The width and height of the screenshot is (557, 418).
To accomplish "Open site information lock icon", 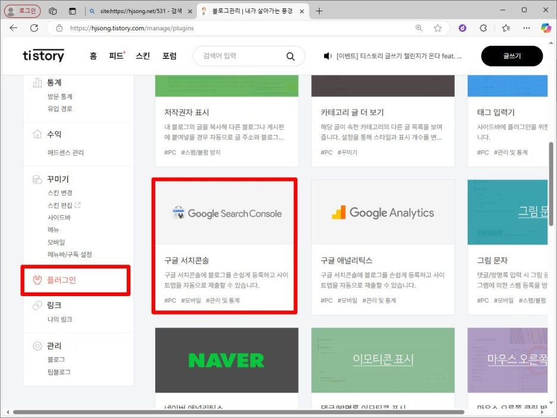I will click(x=60, y=28).
